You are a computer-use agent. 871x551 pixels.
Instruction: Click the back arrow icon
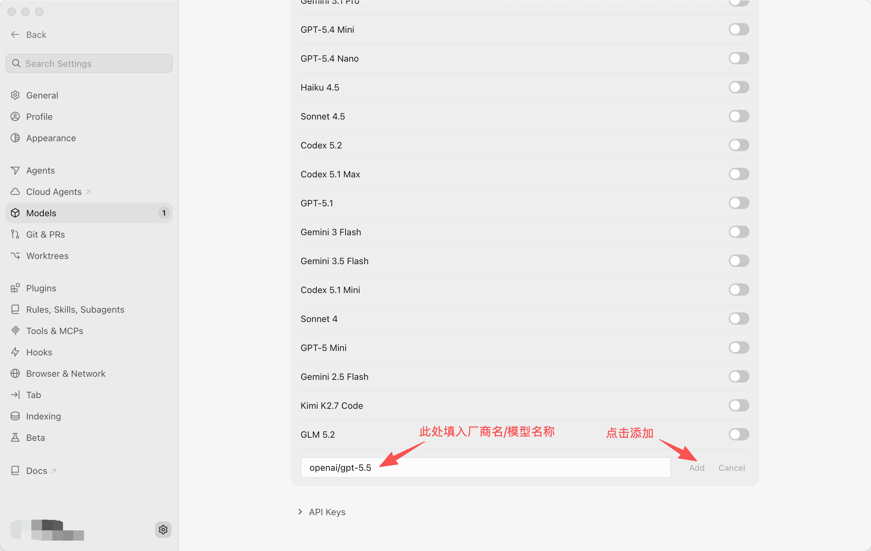pos(15,34)
